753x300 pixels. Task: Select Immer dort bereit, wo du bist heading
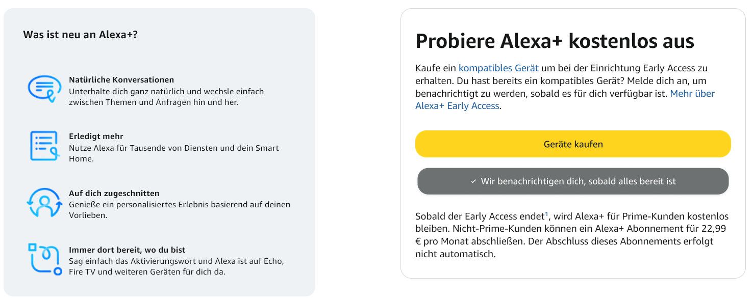pyautogui.click(x=127, y=250)
